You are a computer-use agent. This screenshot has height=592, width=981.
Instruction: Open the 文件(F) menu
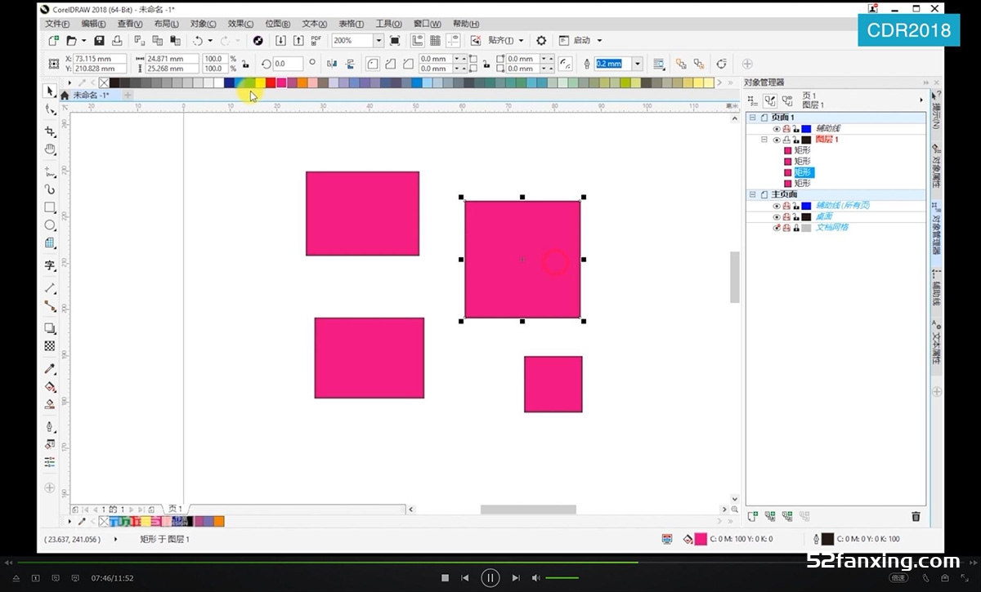coord(59,24)
